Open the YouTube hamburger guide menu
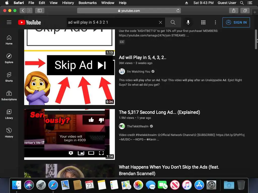 [9, 22]
